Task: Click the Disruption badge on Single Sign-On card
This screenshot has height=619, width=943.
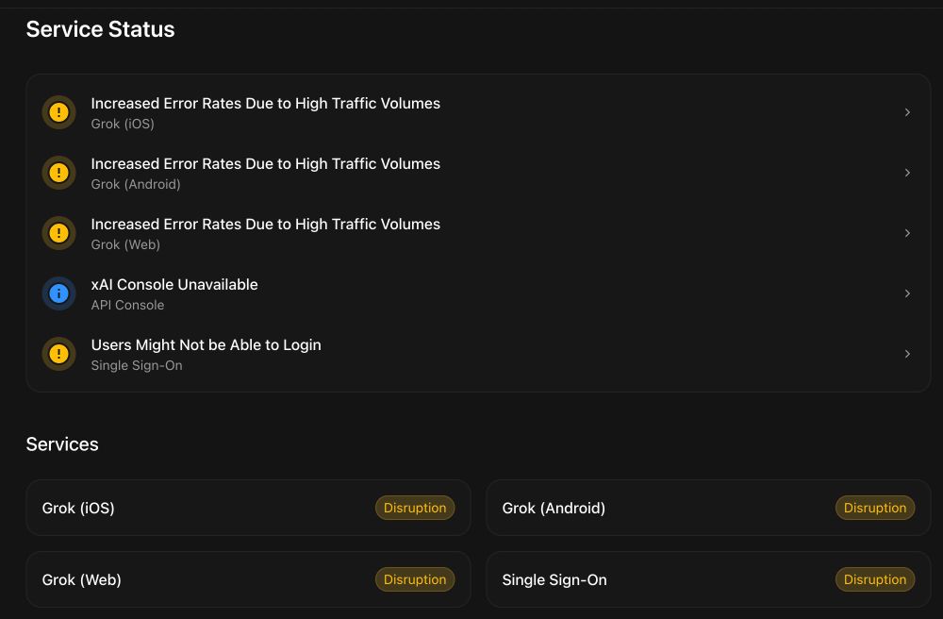Action: click(x=875, y=579)
